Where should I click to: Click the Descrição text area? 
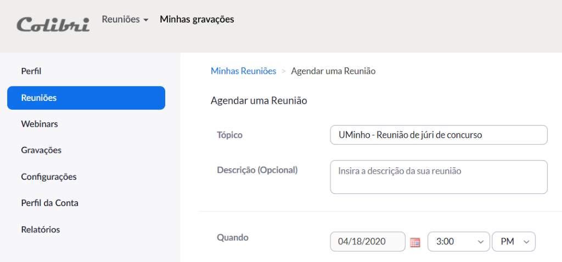pos(439,177)
